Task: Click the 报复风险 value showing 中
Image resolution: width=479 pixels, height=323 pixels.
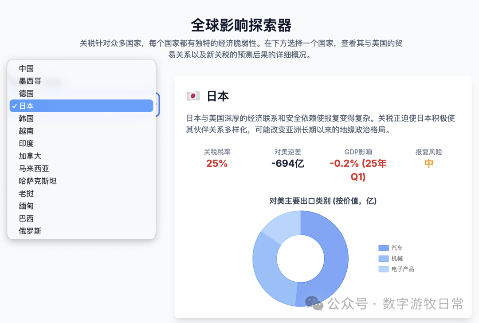Action: (428, 163)
